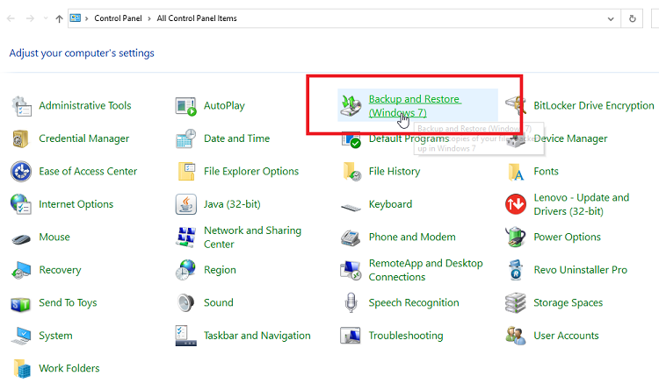
Task: Click the Phone and Modem icon
Action: [x=351, y=238]
